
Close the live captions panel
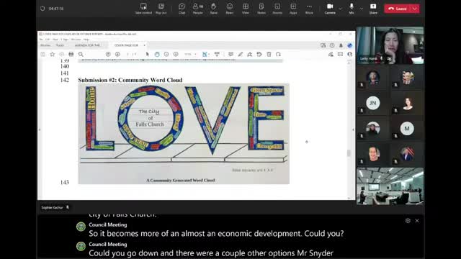point(417,221)
